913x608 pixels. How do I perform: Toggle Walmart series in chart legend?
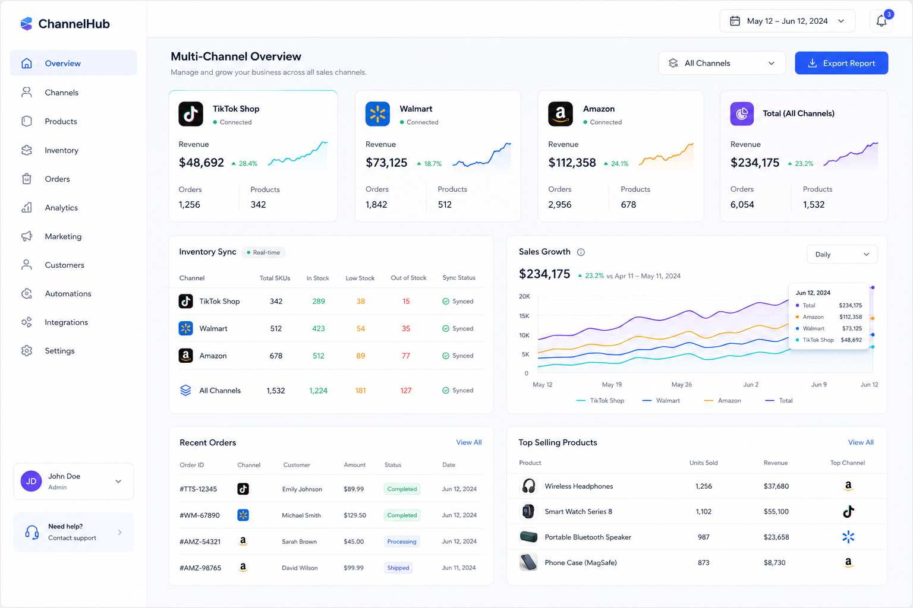pos(661,401)
